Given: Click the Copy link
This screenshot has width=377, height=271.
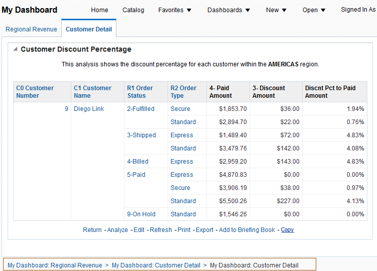Looking at the screenshot, I should tap(287, 230).
